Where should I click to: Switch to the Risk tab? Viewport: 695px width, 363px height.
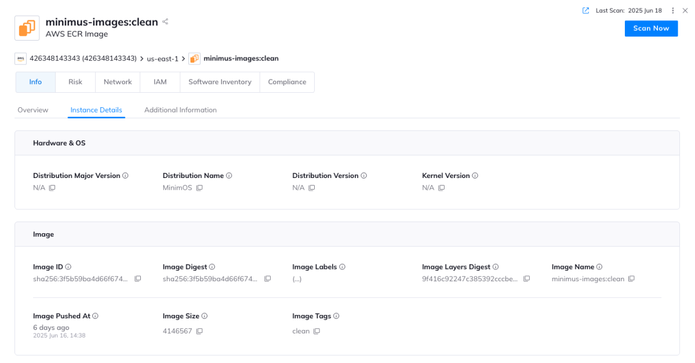tap(75, 82)
